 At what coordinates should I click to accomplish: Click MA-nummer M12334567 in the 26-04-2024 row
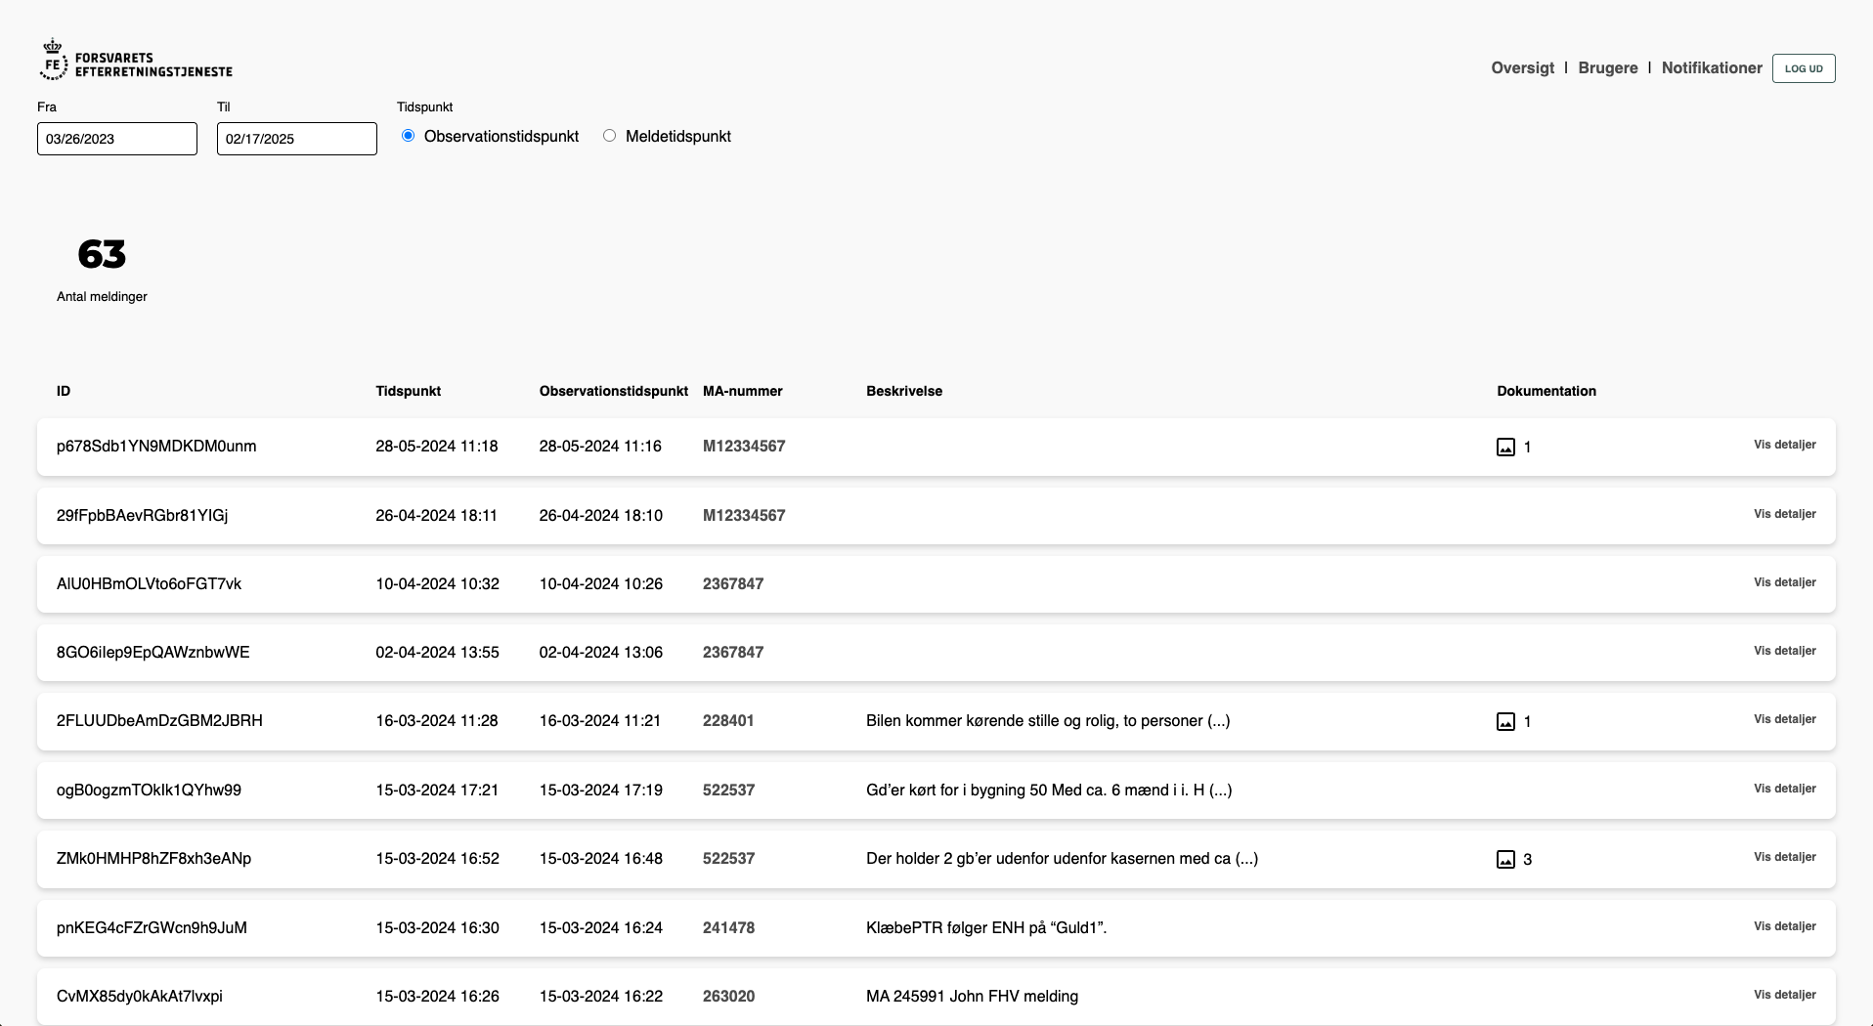pyautogui.click(x=744, y=515)
